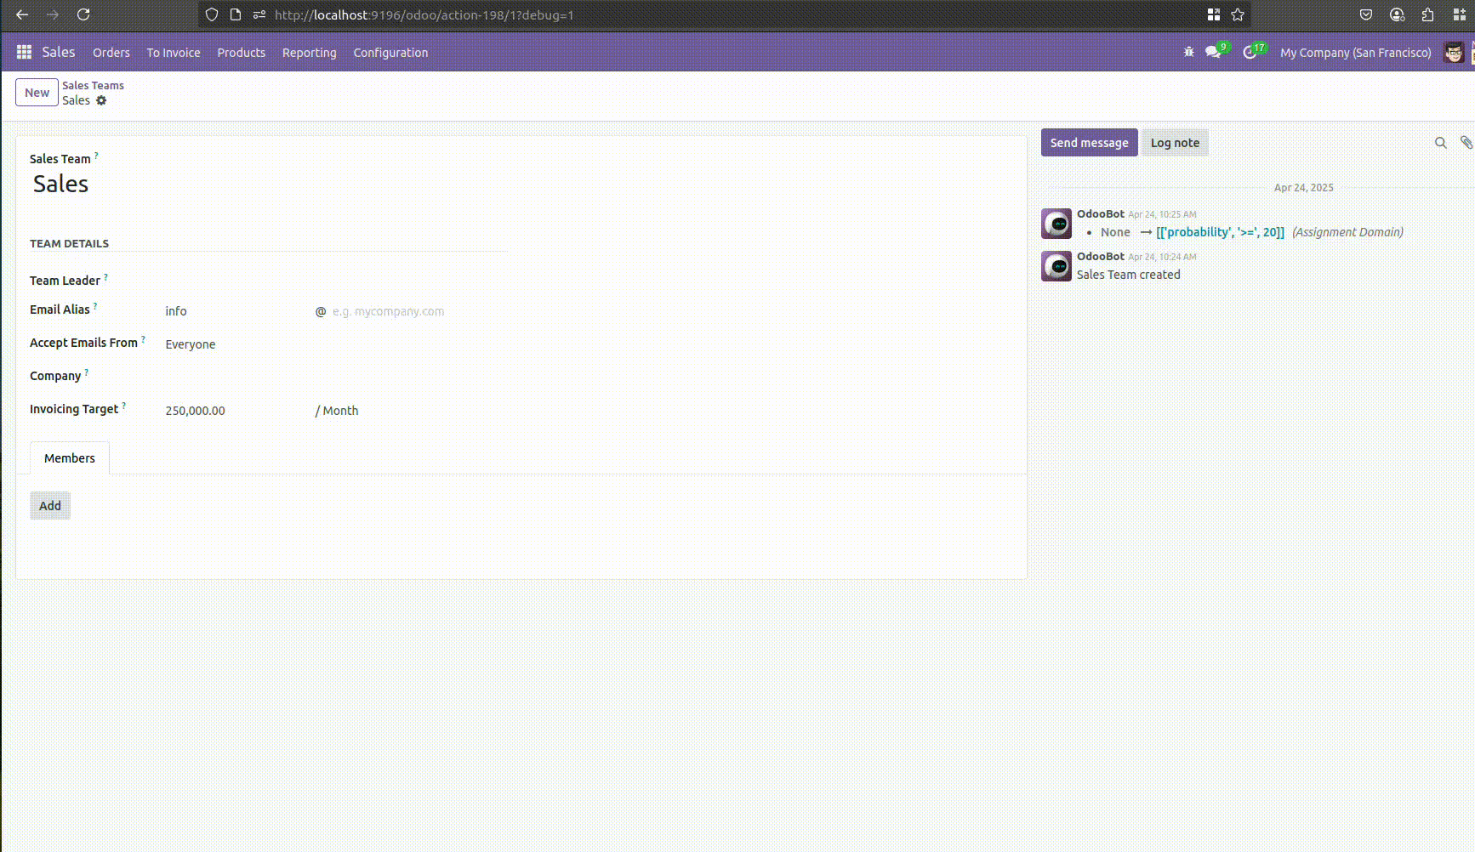Viewport: 1475px width, 852px height.
Task: Click the grid-with-arrow icon left of the bookmark star
Action: (x=1214, y=14)
